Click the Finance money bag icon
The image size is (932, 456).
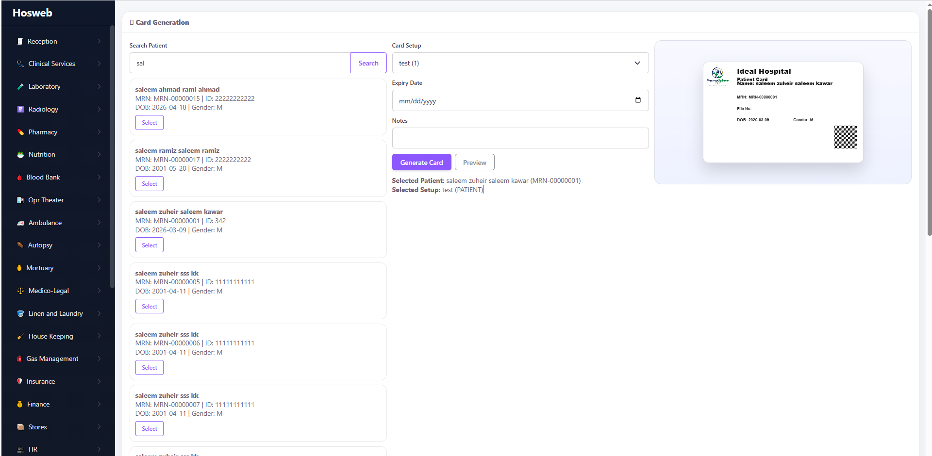[x=20, y=404]
